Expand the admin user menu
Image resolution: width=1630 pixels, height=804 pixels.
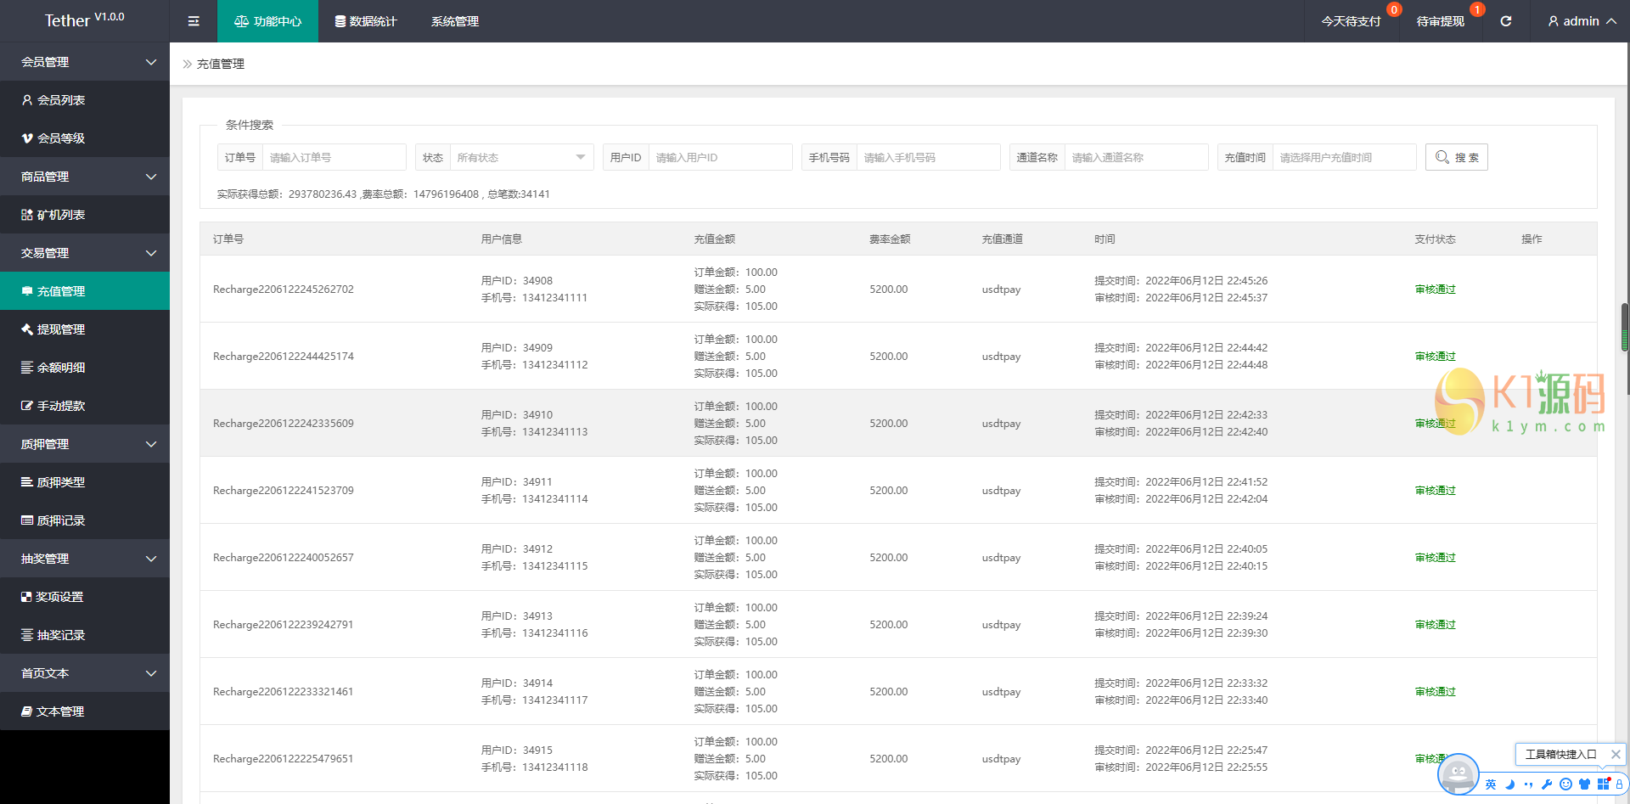coord(1582,21)
